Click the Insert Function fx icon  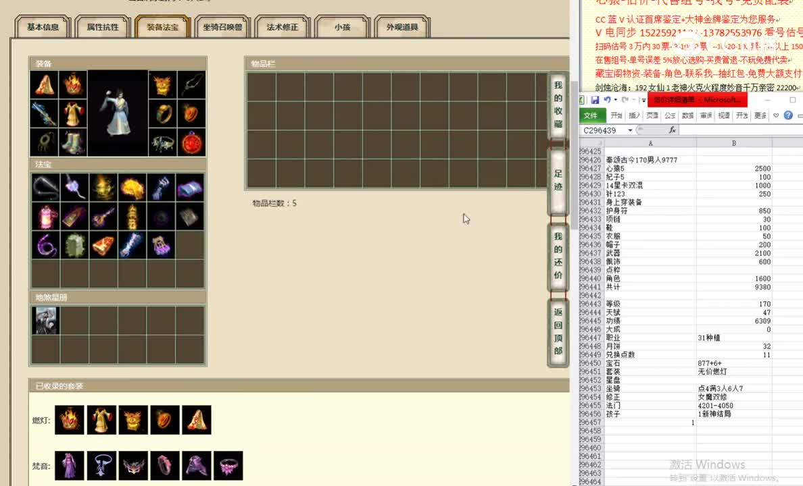coord(673,130)
